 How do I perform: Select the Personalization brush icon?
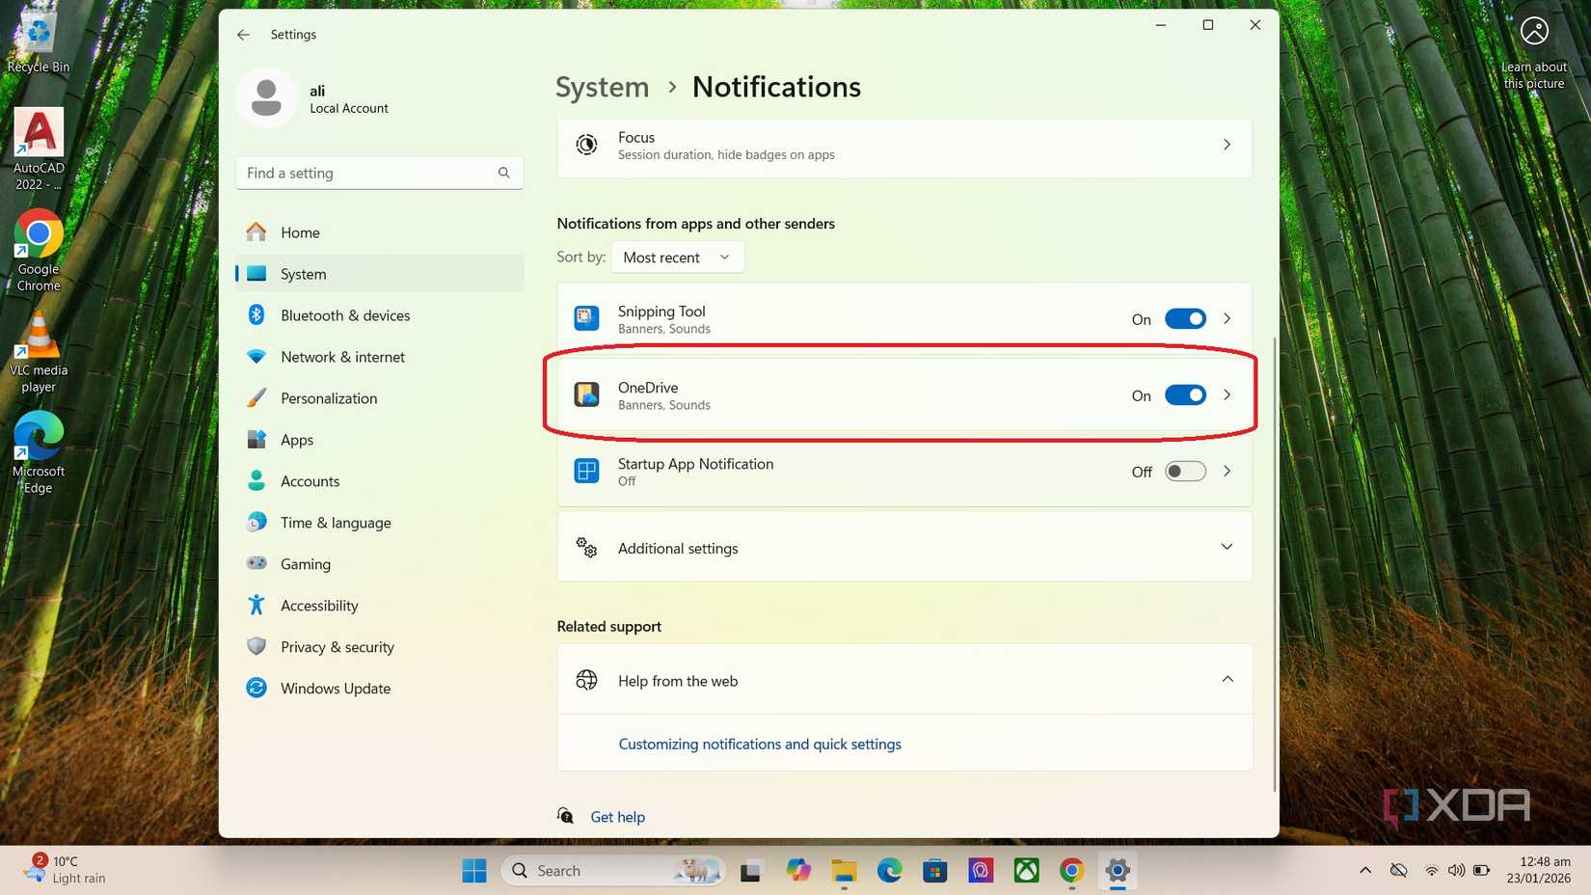coord(256,397)
